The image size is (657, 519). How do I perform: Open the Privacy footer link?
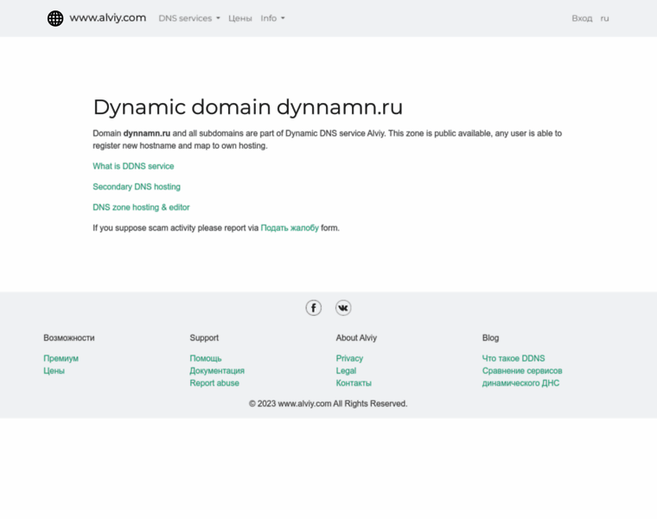349,358
